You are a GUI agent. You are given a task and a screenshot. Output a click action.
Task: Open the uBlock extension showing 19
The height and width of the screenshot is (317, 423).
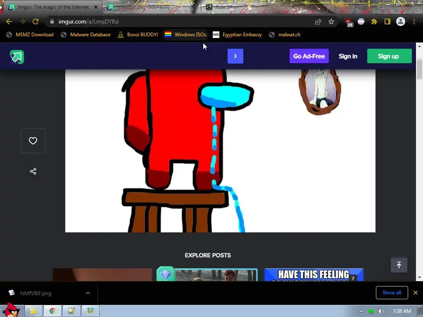348,22
